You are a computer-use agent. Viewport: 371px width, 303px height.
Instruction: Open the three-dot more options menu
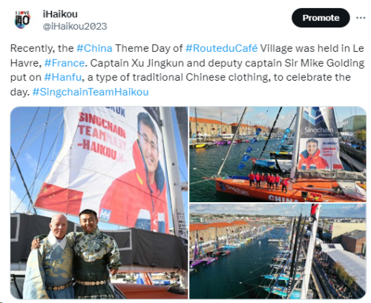click(361, 18)
